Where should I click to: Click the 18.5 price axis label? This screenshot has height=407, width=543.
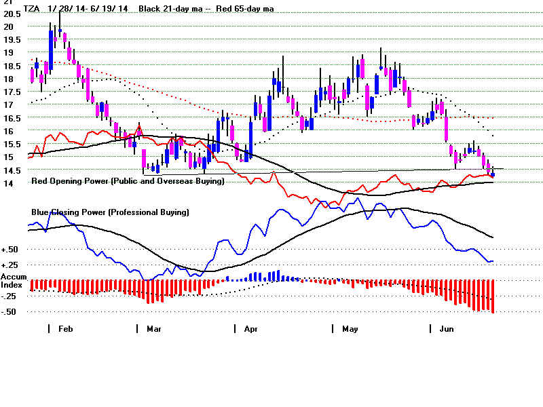coord(12,66)
